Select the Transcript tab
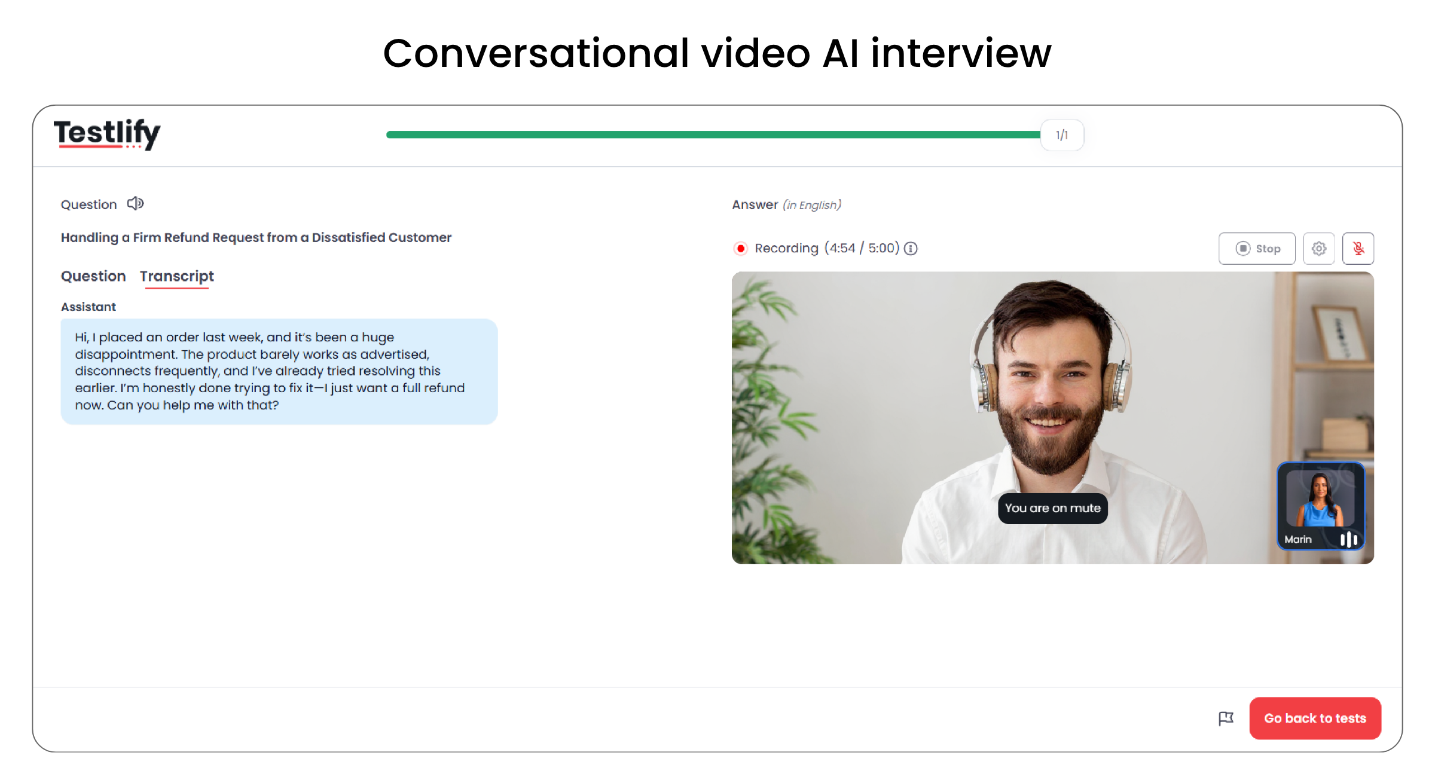Image resolution: width=1435 pixels, height=783 pixels. click(x=176, y=276)
